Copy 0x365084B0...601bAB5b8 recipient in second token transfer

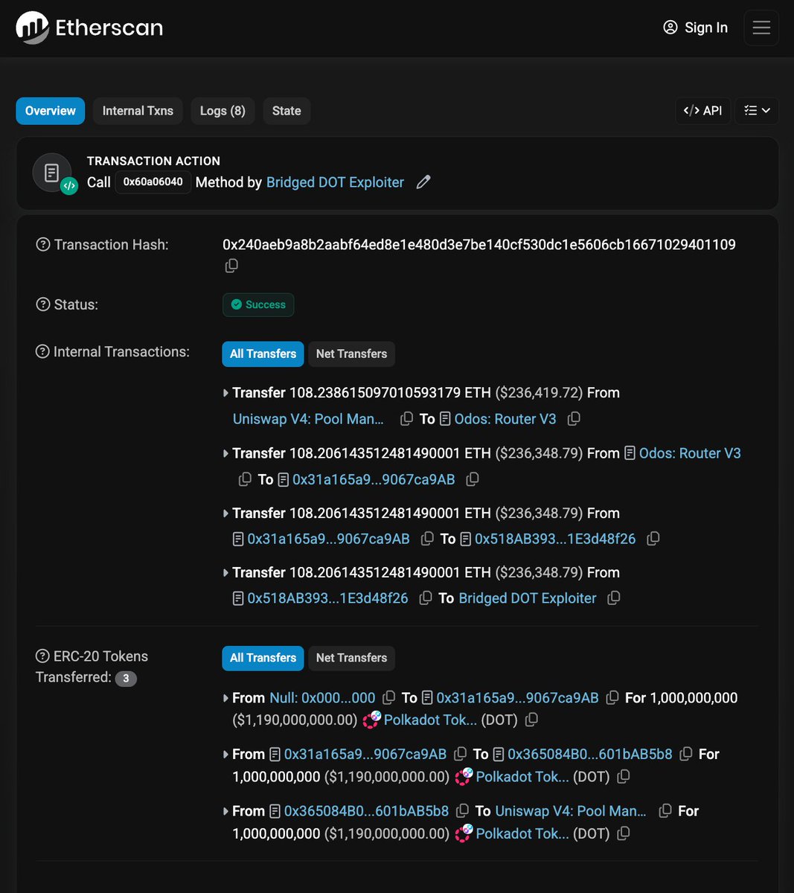pos(686,755)
